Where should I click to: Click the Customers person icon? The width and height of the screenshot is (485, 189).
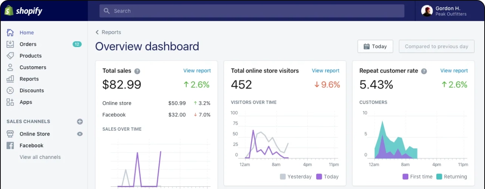(10, 67)
